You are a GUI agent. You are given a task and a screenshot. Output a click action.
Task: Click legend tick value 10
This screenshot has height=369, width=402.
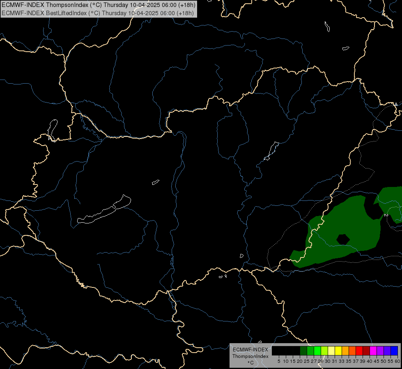point(286,361)
